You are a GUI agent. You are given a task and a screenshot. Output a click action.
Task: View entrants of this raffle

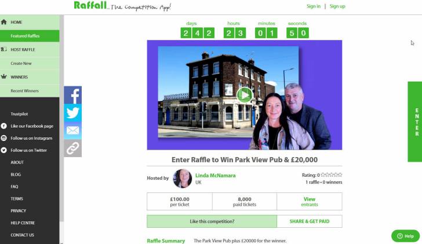pyautogui.click(x=310, y=202)
